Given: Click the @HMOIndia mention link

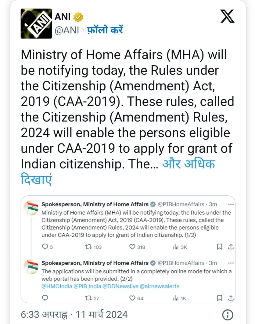Looking at the screenshot, I should pyautogui.click(x=57, y=286).
